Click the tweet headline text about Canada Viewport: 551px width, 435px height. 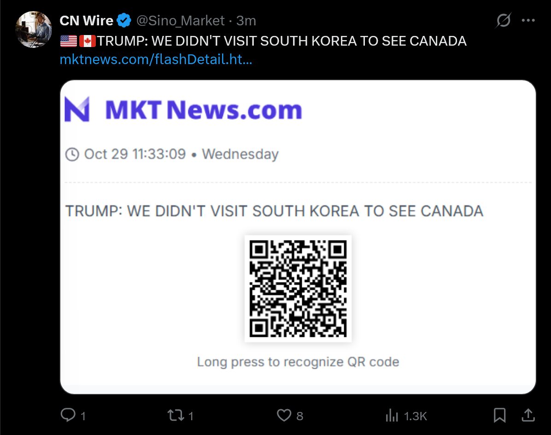click(x=282, y=41)
